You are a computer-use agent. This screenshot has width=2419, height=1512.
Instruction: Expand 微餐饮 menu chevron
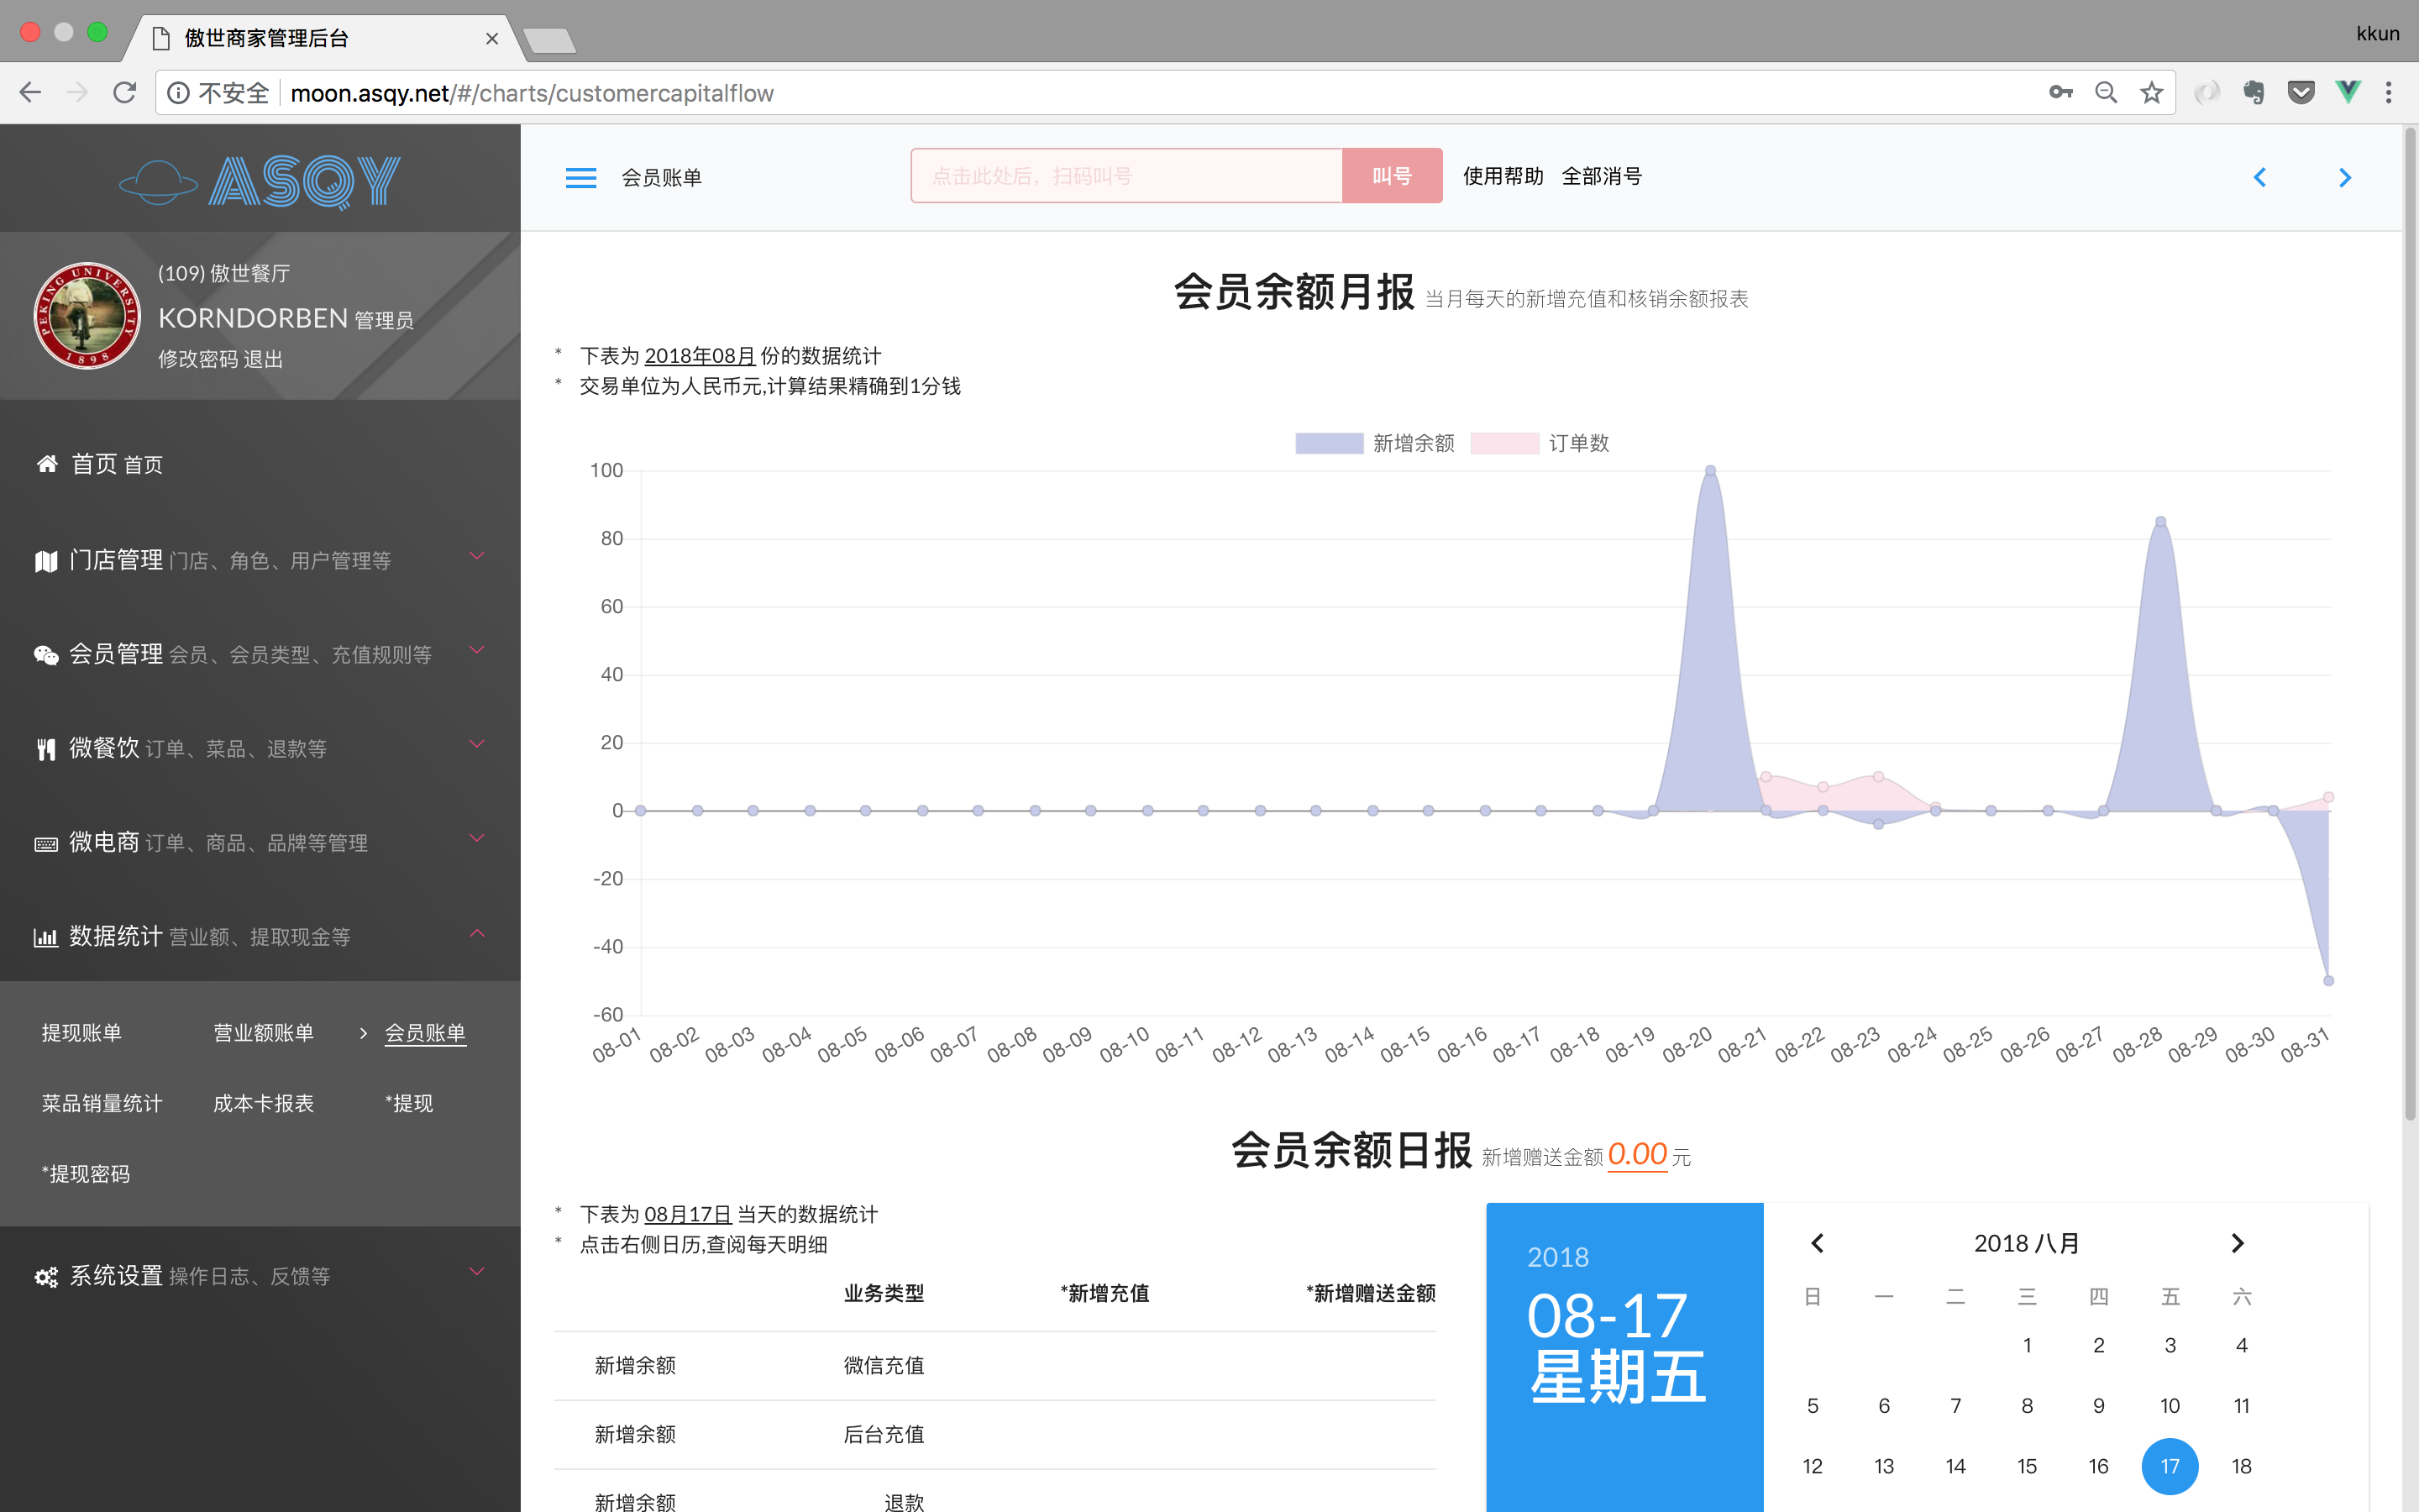pyautogui.click(x=477, y=744)
